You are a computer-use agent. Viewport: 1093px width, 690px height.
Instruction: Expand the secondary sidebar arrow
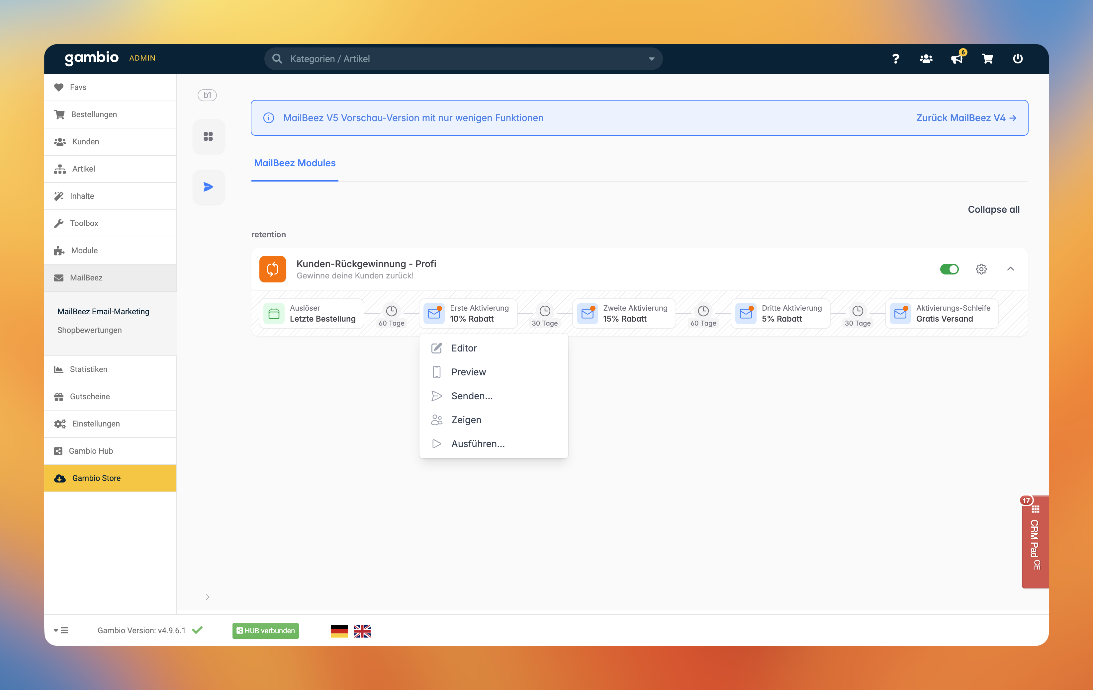click(x=208, y=597)
